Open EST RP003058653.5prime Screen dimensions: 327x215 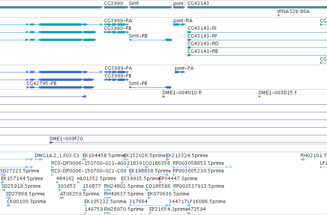(x=199, y=163)
